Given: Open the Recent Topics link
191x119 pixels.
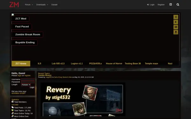Looking at the screenshot, I should 44,73.
